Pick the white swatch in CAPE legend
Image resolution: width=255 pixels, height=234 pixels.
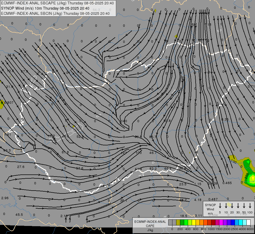point(248,223)
